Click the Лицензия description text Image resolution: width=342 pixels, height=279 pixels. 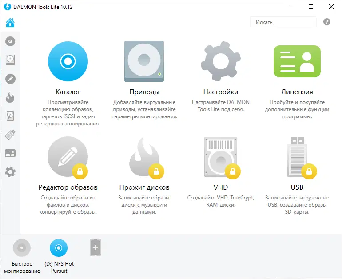click(x=297, y=109)
